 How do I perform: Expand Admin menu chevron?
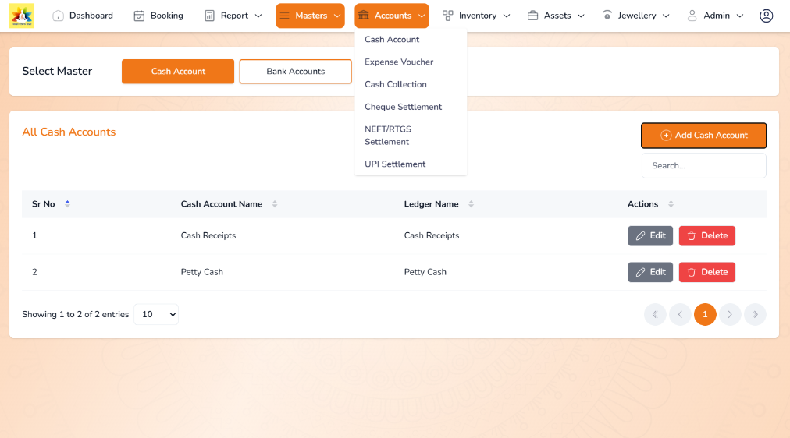pos(740,16)
